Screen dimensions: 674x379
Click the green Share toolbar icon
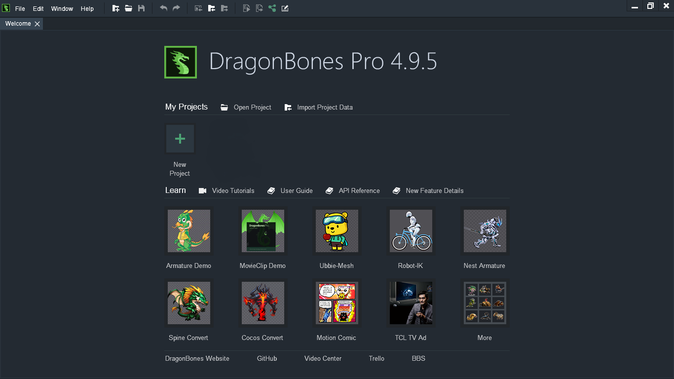(272, 8)
